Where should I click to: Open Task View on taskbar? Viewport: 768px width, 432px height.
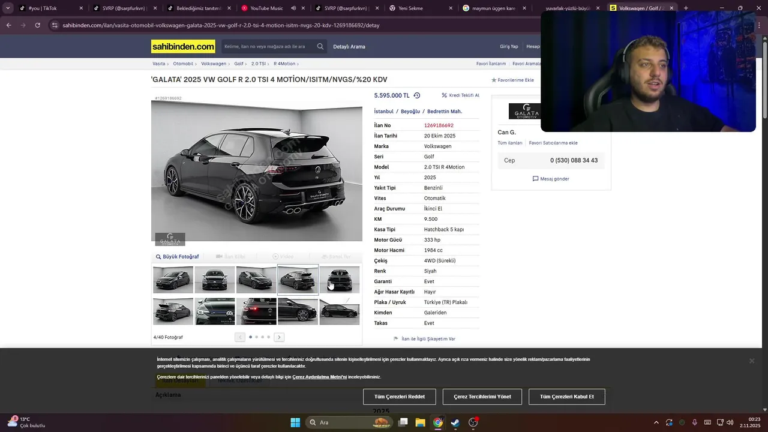click(403, 422)
